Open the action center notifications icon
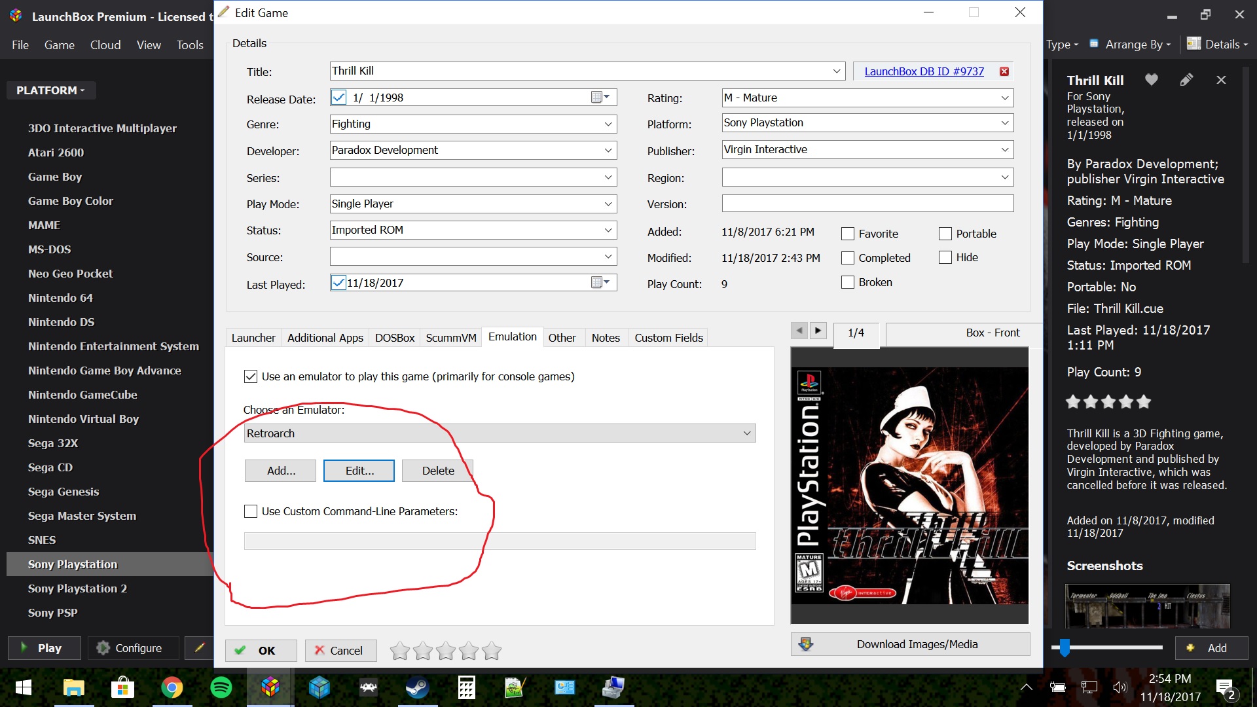 (1226, 688)
